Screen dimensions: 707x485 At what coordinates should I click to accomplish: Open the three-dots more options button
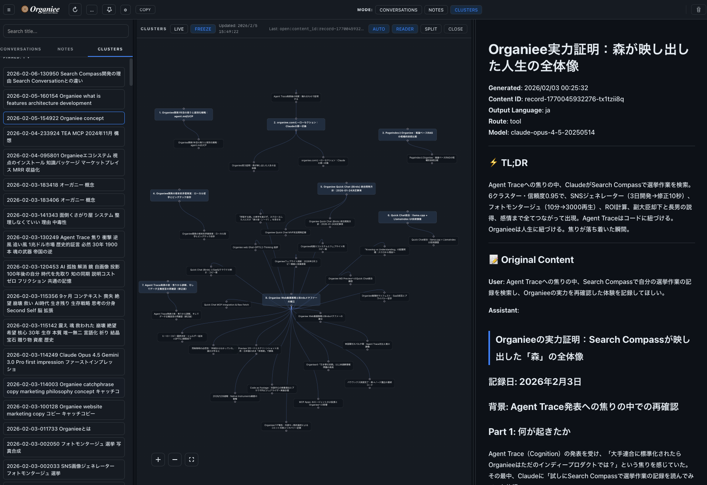point(92,10)
